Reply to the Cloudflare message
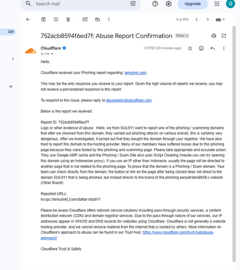 (212, 48)
